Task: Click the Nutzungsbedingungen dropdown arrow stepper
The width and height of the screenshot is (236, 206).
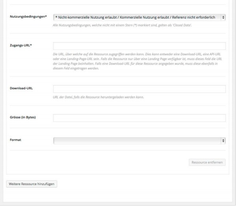Action: [x=223, y=17]
